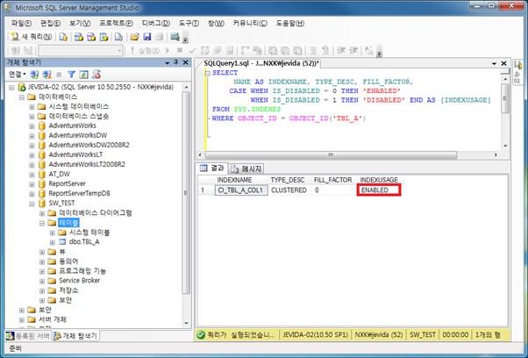The height and width of the screenshot is (358, 528).
Task: Click the Filter funnel icon in Object Explorer
Action: click(71, 74)
